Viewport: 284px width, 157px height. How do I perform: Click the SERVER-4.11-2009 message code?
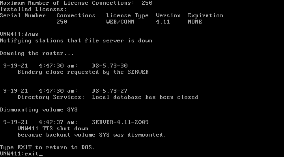click(120, 122)
